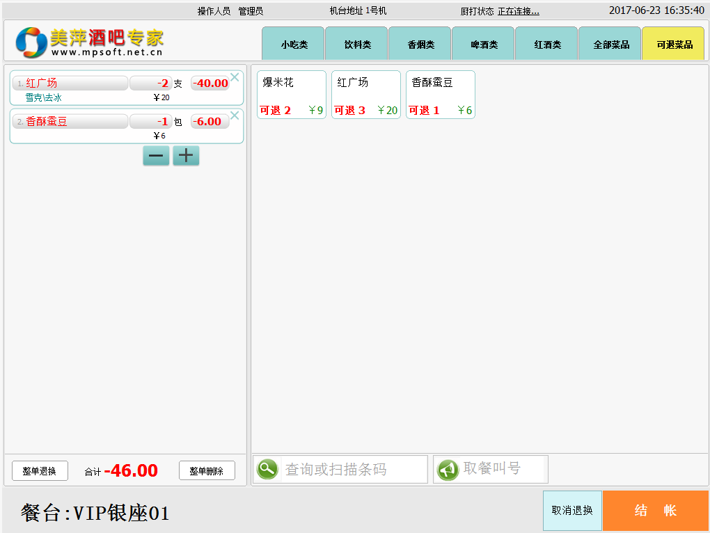
Task: Focus the 查询或扫描条码 search field
Action: click(x=354, y=470)
